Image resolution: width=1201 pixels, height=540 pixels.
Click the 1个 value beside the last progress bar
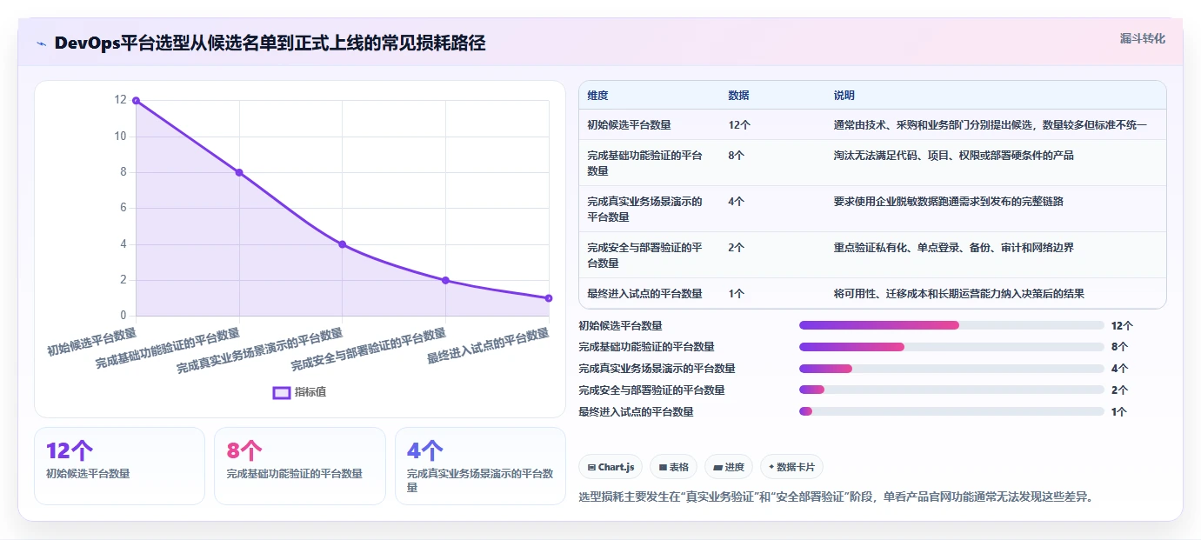[x=1118, y=412]
